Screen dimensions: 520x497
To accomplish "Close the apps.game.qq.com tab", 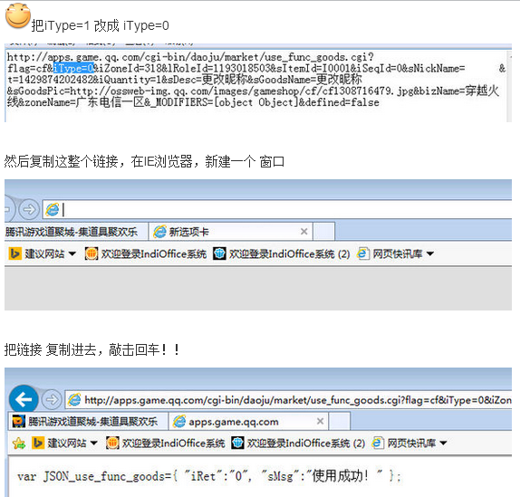I will click(x=320, y=421).
